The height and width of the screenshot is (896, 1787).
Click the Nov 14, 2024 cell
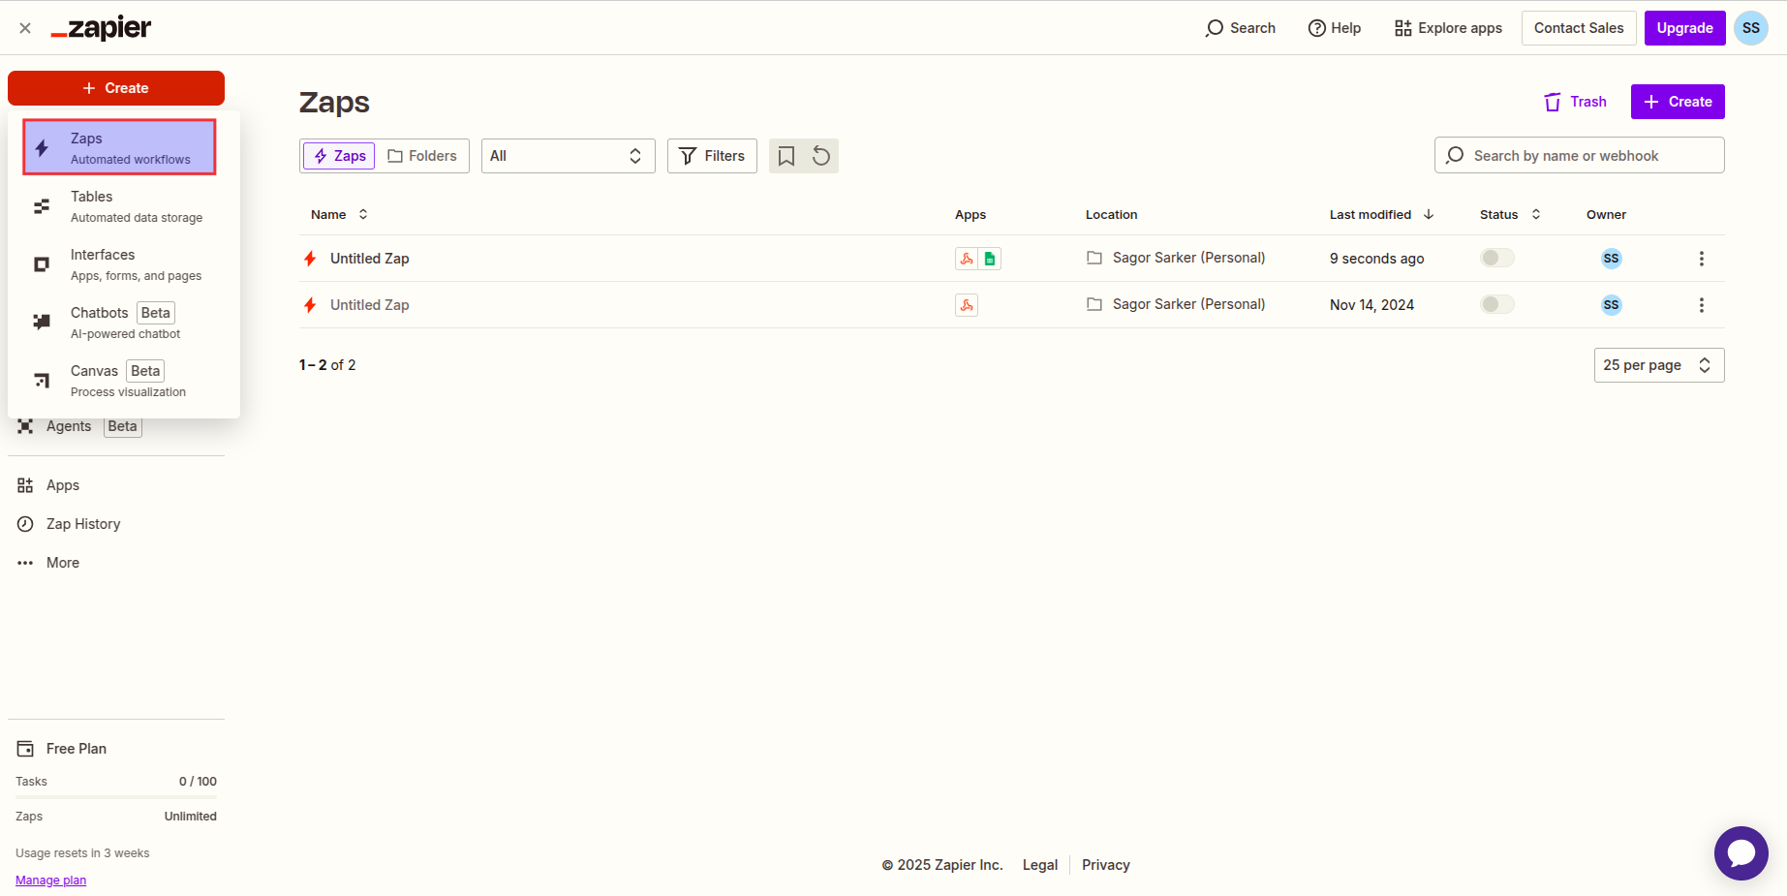pos(1371,305)
